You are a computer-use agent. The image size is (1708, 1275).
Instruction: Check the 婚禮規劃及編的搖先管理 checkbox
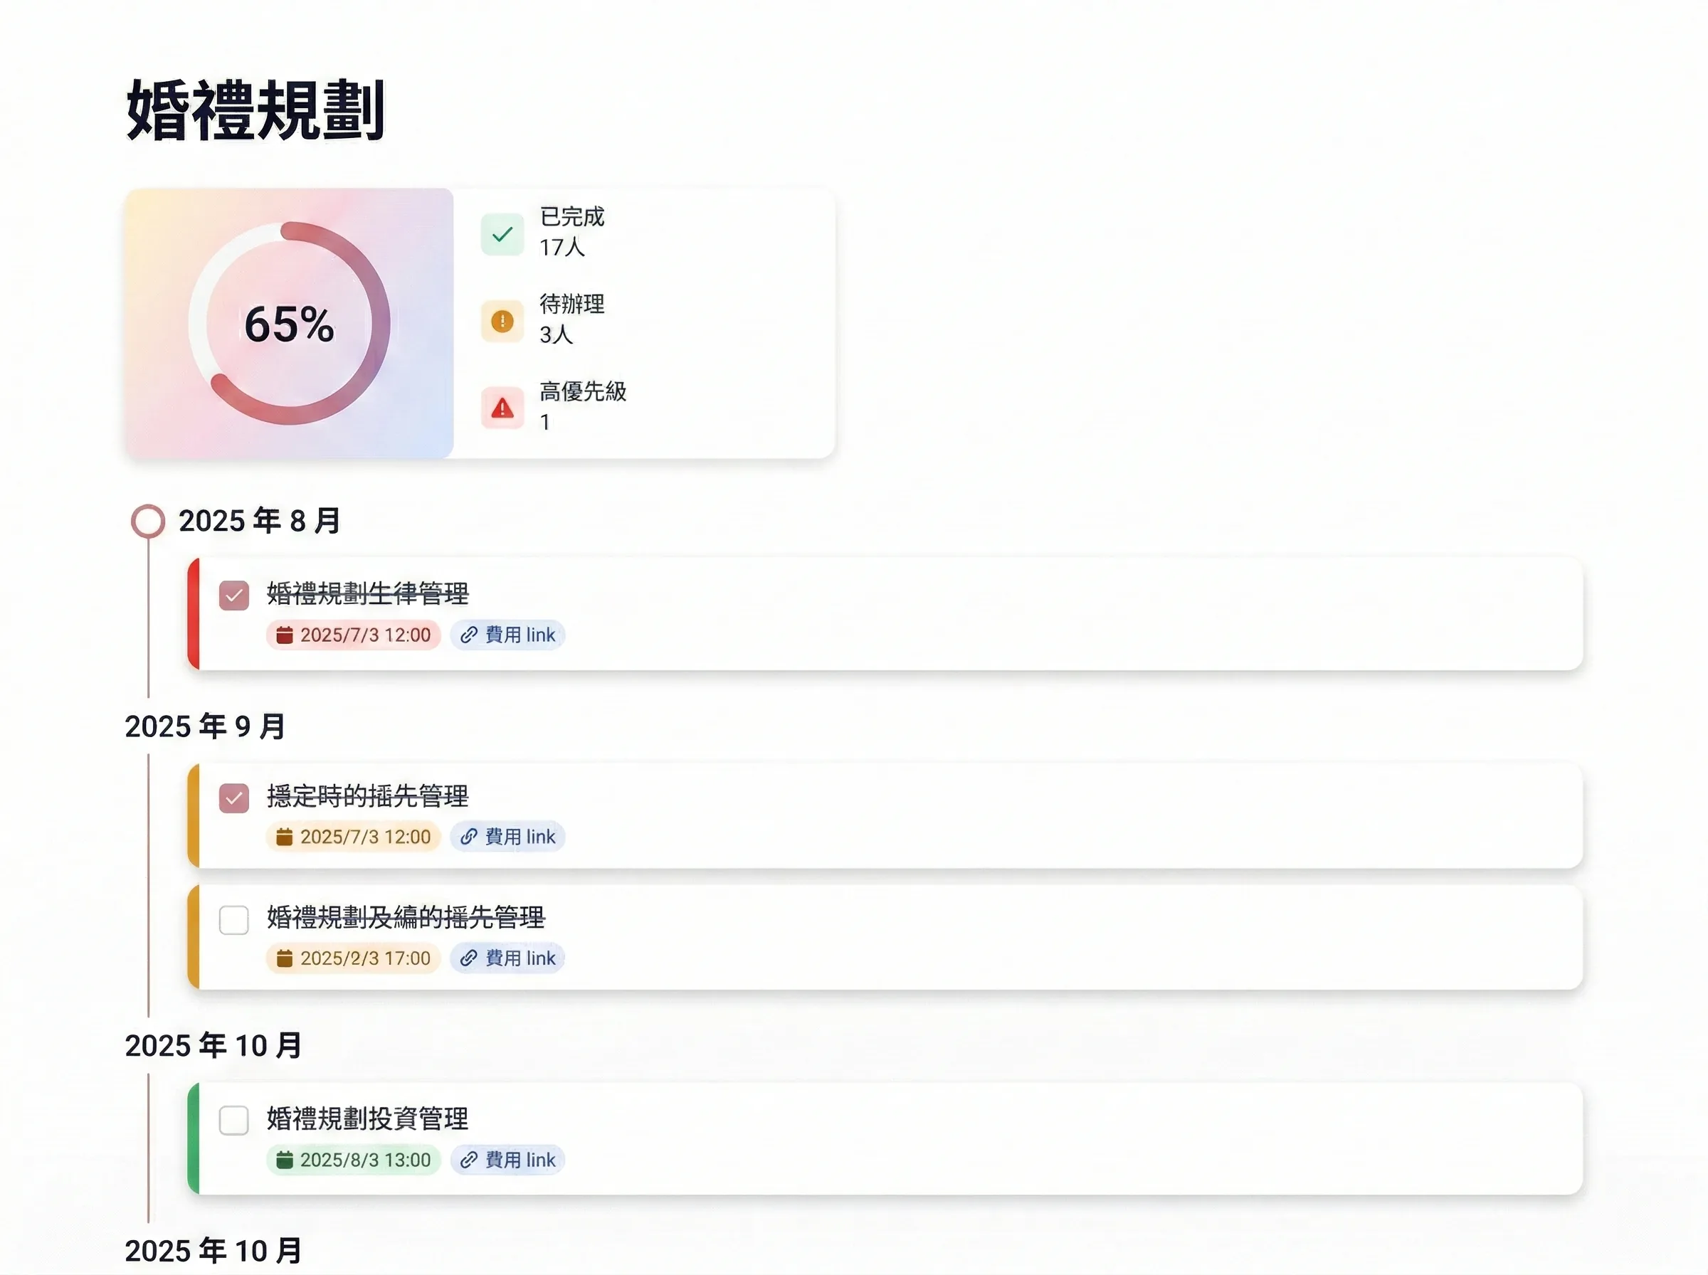[234, 920]
